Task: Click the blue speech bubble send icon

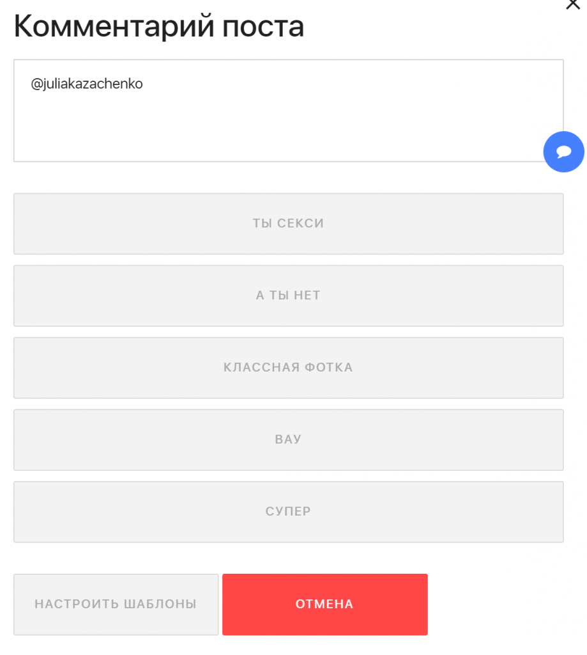Action: click(563, 152)
